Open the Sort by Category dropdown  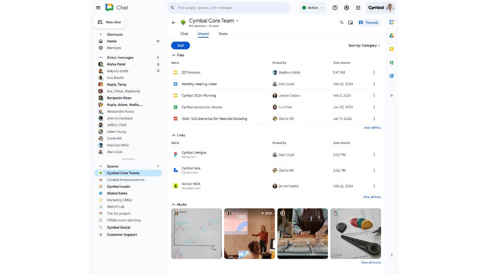363,45
